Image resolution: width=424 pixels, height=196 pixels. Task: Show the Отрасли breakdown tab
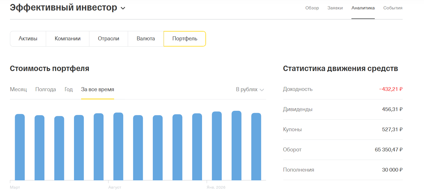[x=108, y=39]
